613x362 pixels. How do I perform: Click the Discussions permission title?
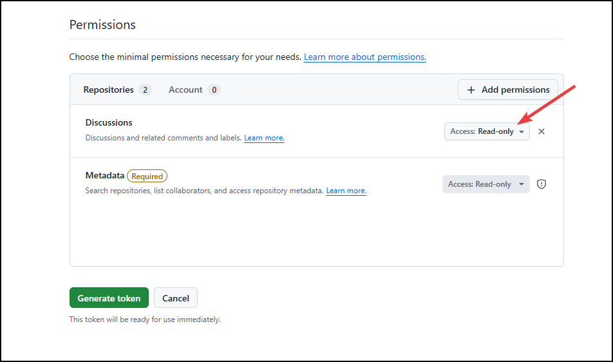click(x=109, y=122)
